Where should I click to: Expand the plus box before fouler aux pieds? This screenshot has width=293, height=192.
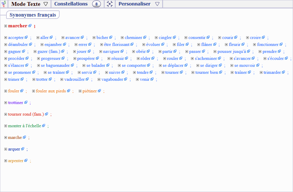(x=34, y=91)
